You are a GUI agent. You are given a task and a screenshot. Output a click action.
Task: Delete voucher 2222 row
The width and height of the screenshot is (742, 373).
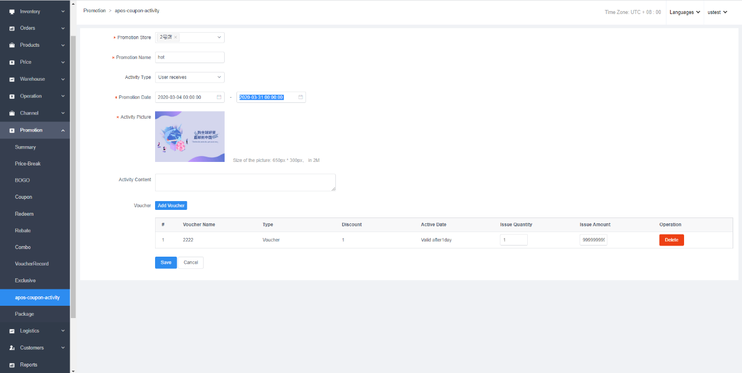click(671, 240)
